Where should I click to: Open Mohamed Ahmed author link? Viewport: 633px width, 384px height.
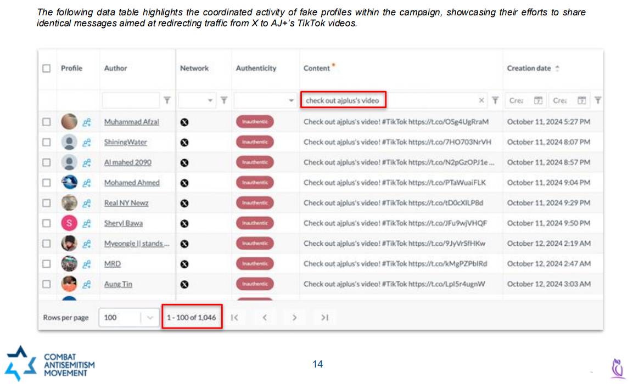132,183
